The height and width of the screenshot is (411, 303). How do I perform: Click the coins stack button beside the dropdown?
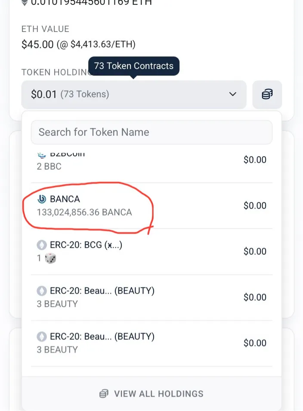tap(267, 94)
